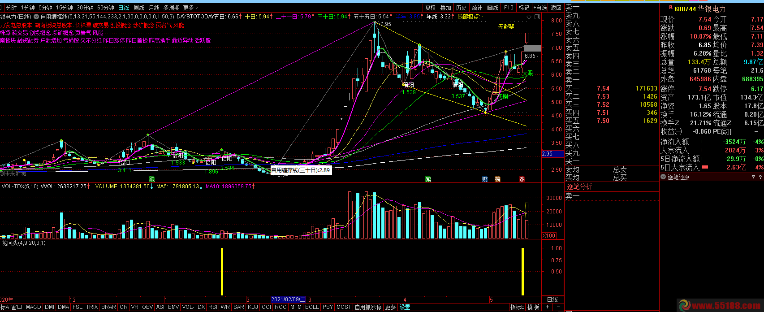Zoom in chart with the plus button
Screen dimensions: 764x312
[x=548, y=307]
